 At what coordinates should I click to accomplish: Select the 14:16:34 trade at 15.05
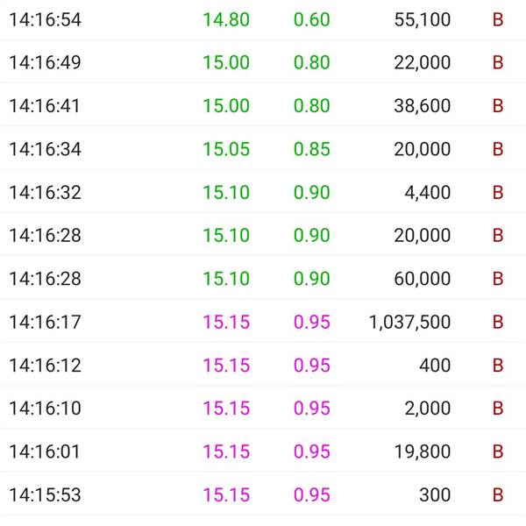click(263, 149)
